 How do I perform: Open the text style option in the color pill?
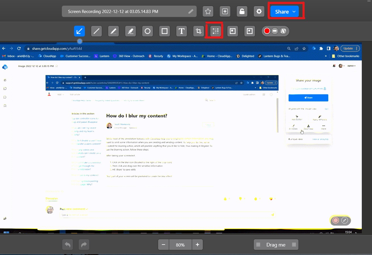coord(283,31)
